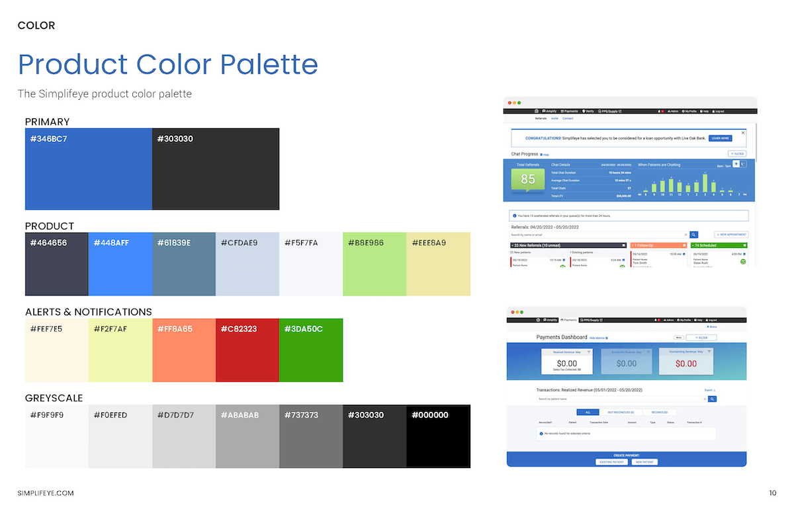Click the red notification bell icon

click(662, 111)
